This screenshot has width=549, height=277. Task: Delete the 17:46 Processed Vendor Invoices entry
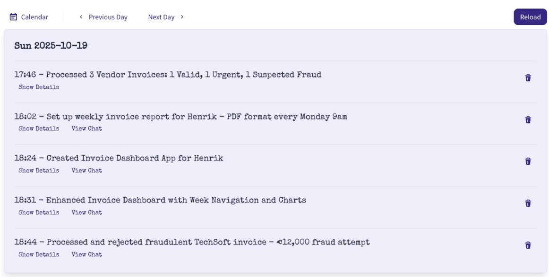pyautogui.click(x=528, y=78)
